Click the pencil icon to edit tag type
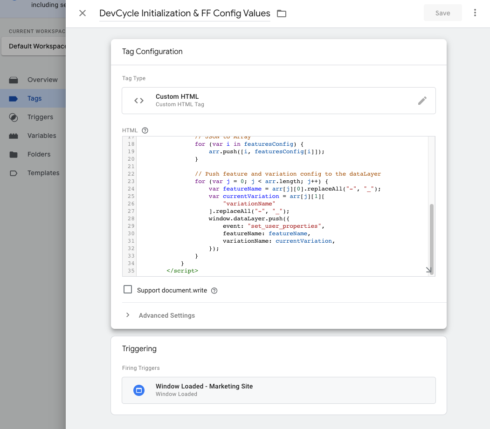Viewport: 490px width, 429px height. click(x=422, y=101)
